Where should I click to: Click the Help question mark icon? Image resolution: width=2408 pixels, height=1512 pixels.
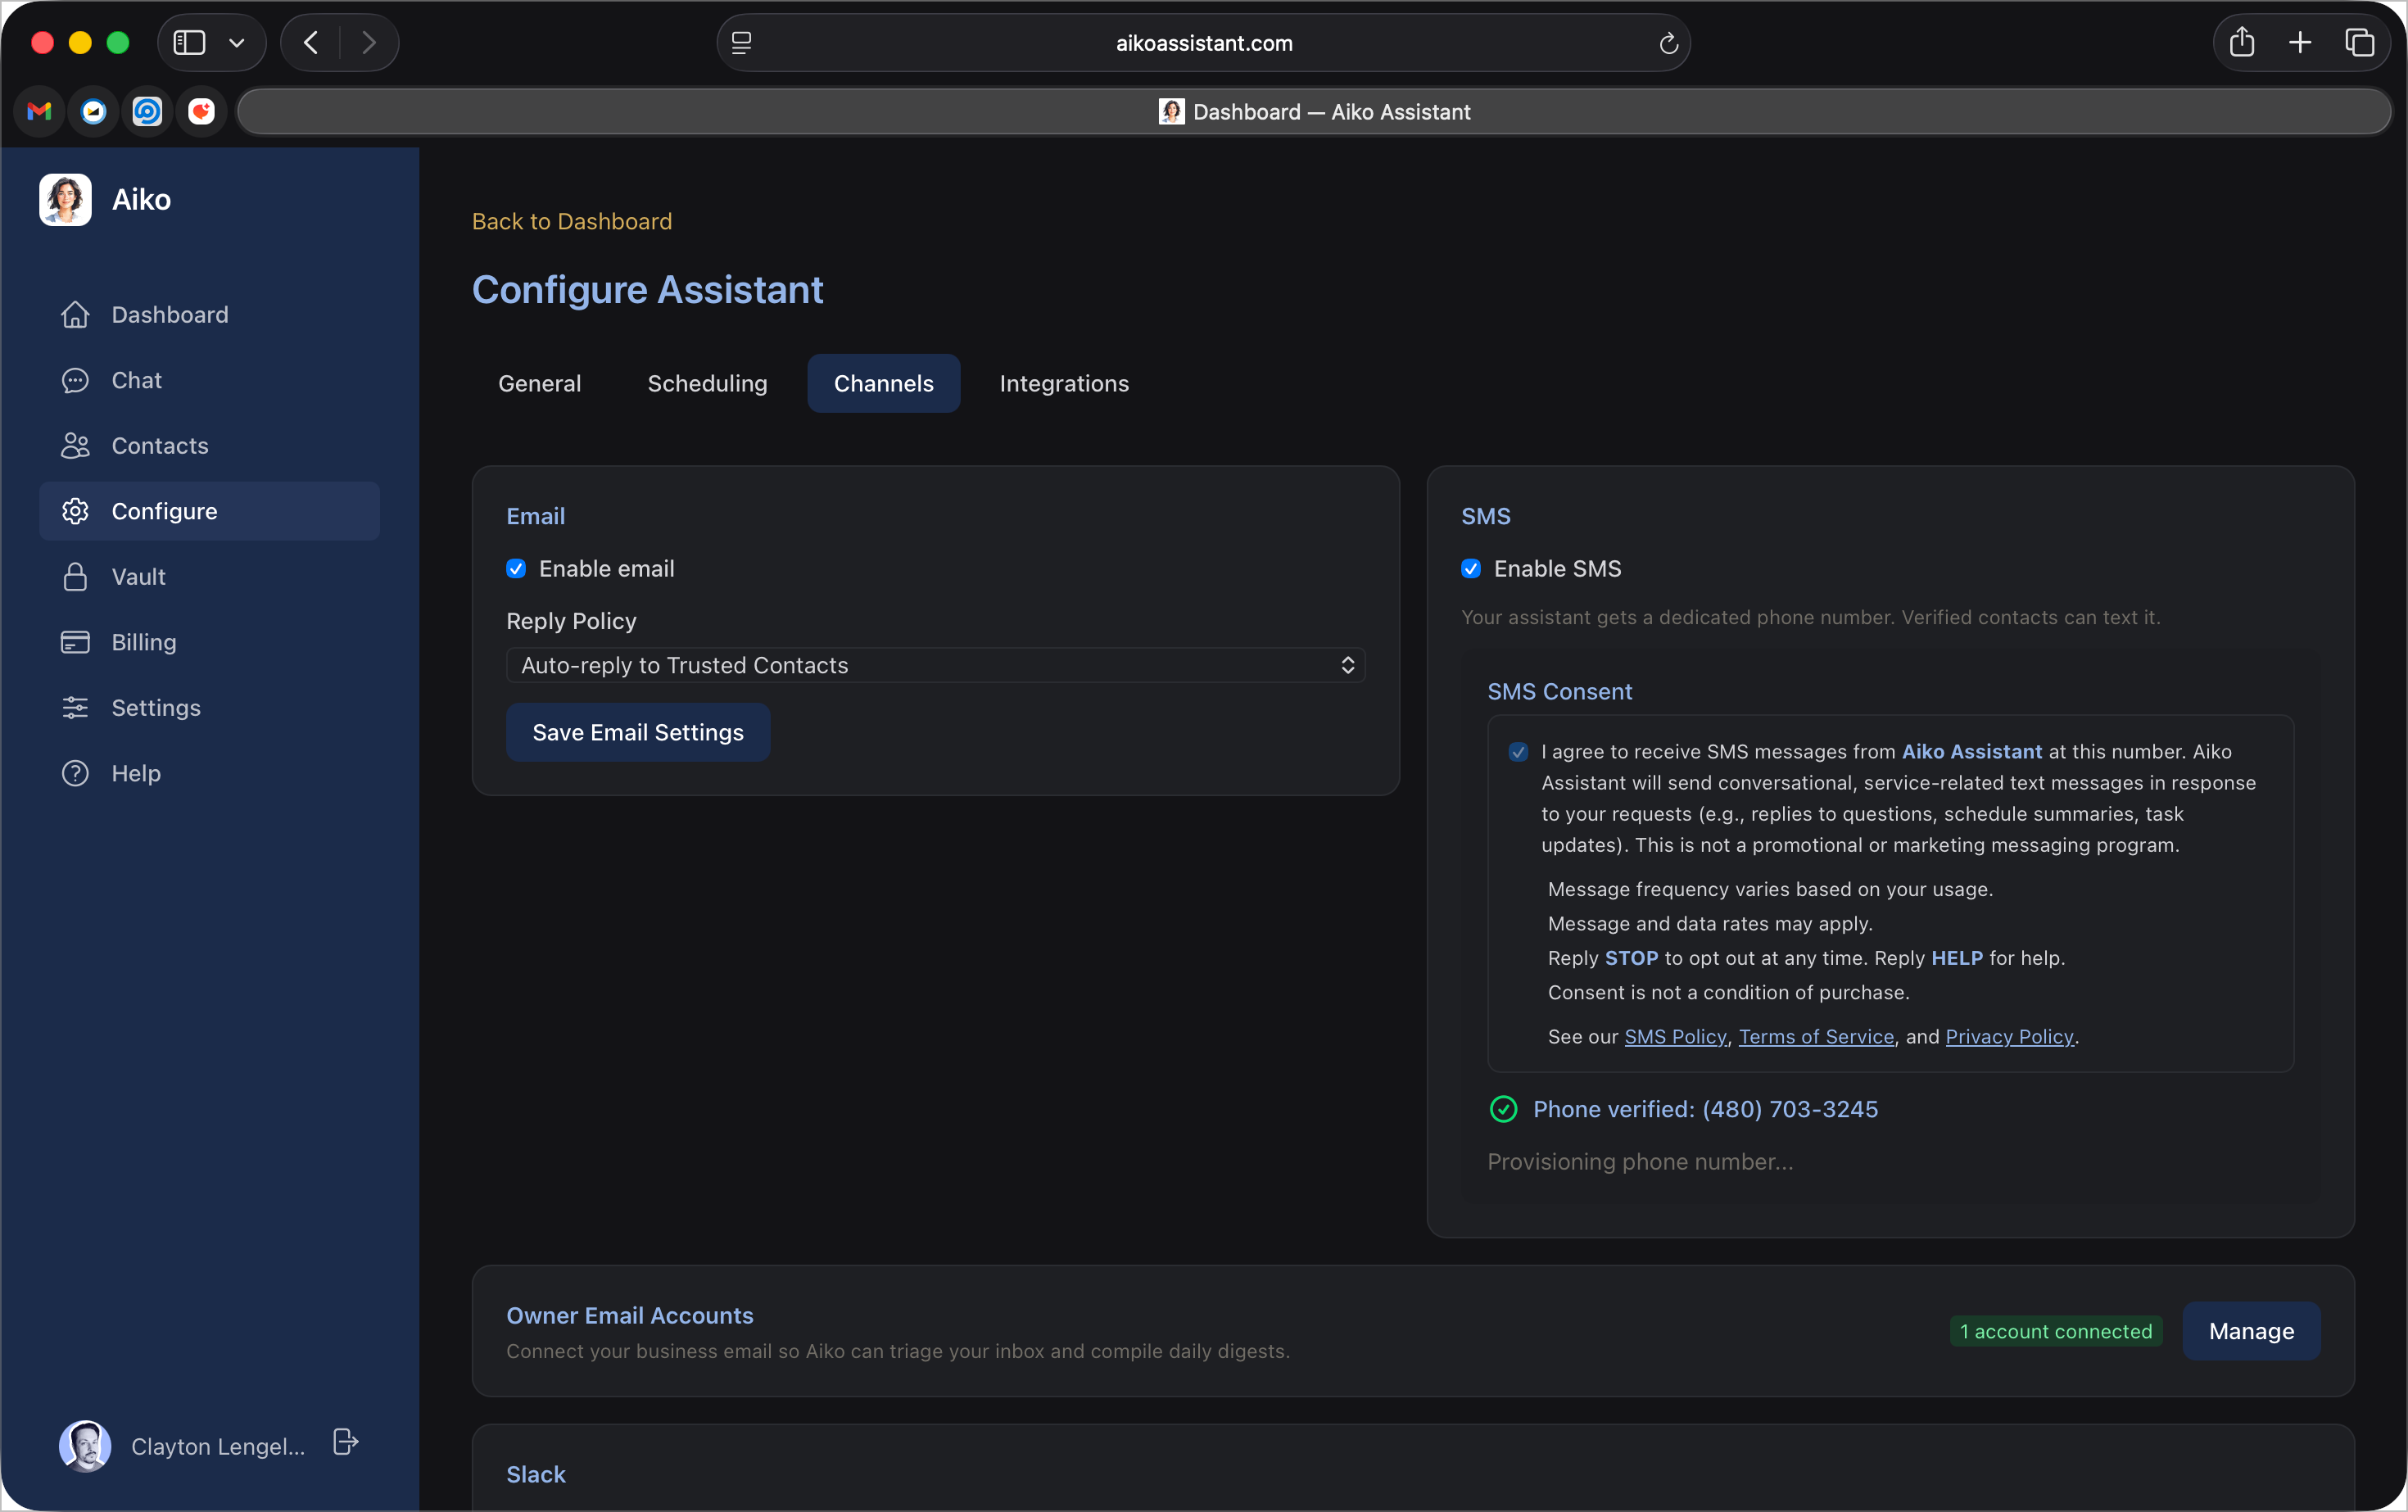pos(75,773)
